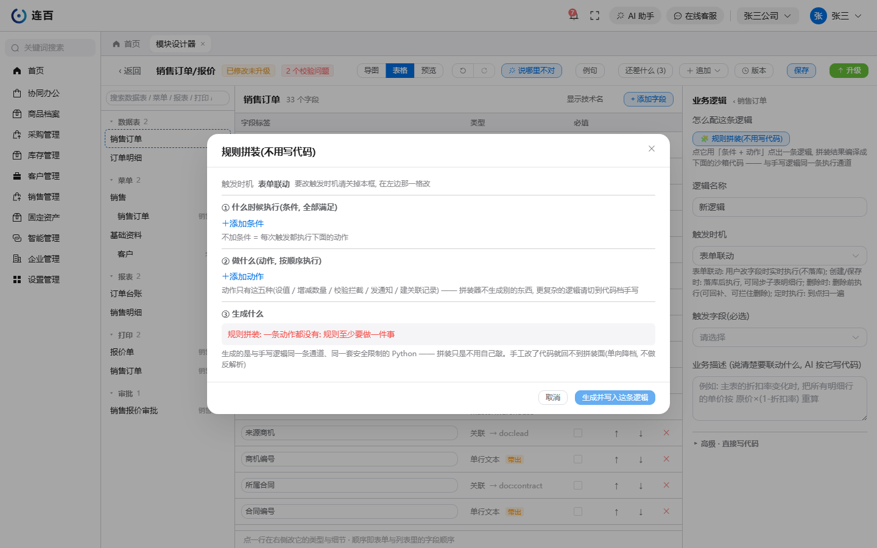Expand 高级·直接写代码 section

pyautogui.click(x=726, y=444)
